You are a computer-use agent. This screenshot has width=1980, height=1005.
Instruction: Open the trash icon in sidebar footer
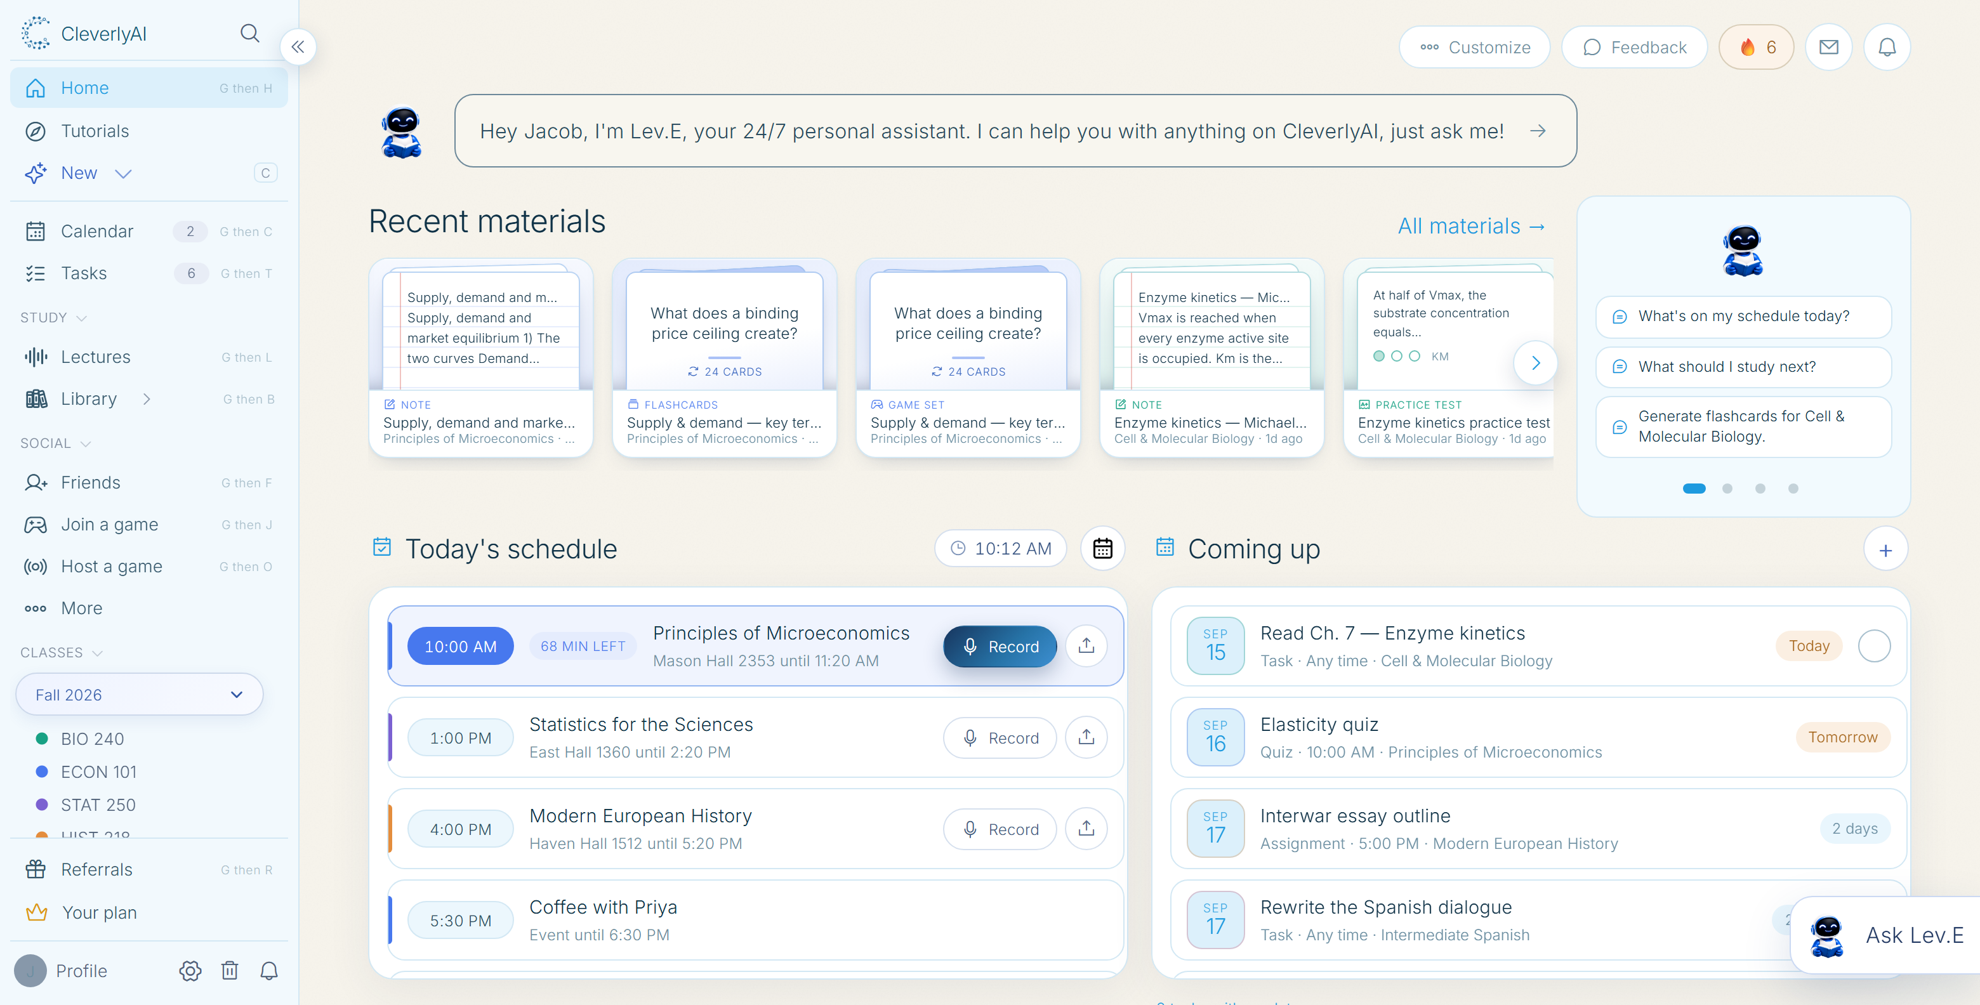[x=230, y=971]
